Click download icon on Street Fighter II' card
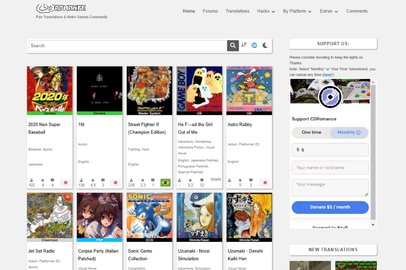 [131, 180]
